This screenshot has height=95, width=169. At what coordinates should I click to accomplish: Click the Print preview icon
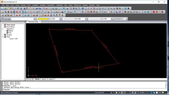(x=21, y=8)
